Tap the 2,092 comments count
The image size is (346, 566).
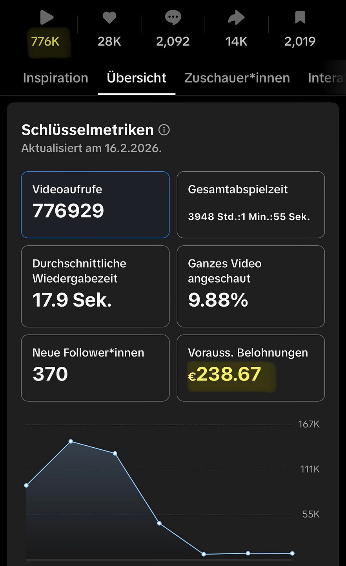173,41
